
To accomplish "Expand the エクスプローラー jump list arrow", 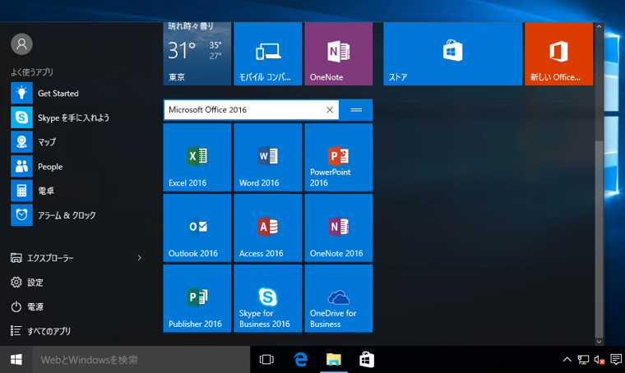I will [x=140, y=258].
